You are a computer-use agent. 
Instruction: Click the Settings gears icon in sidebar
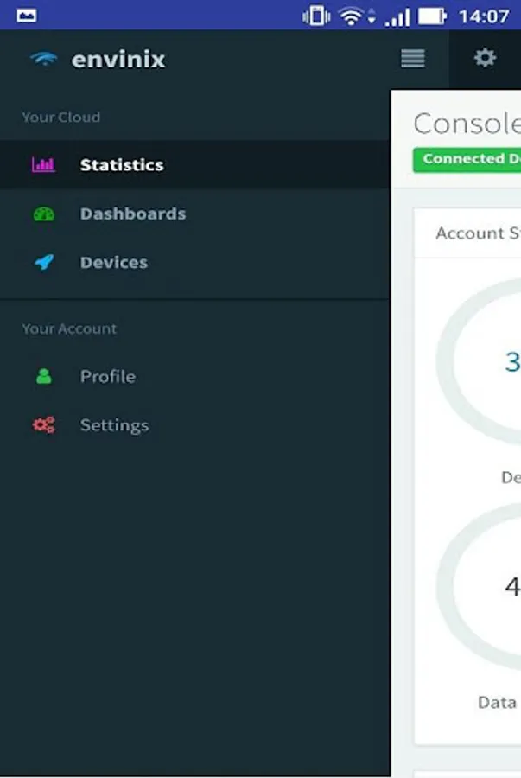click(x=43, y=425)
